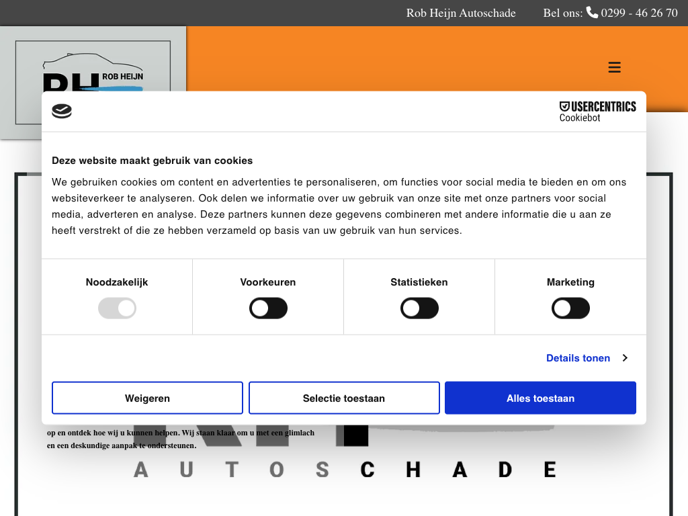Screen dimensions: 688x516
Task: Click Rob Heijn Autoschade header text
Action: (x=461, y=13)
